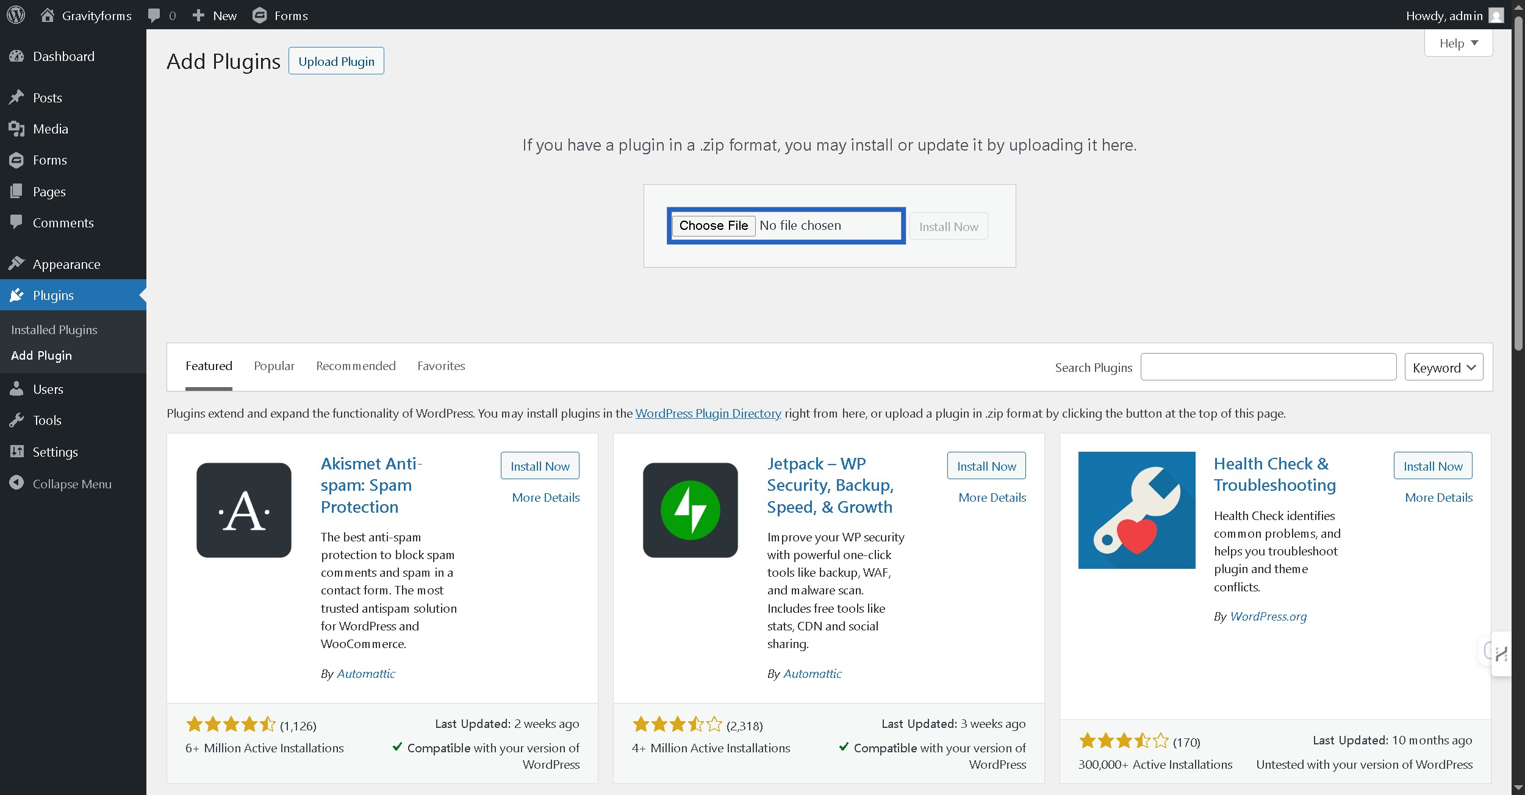Open Jetpack plugin title link
This screenshot has height=795, width=1525.
(x=830, y=485)
